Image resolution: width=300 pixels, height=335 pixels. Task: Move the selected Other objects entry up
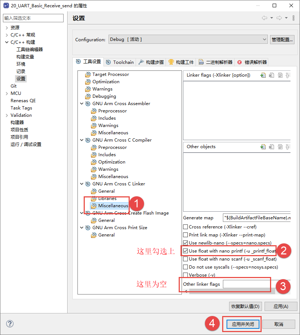[287, 147]
